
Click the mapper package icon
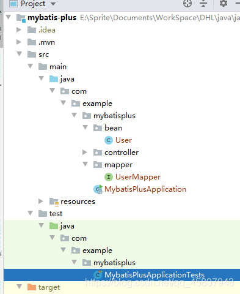98,165
